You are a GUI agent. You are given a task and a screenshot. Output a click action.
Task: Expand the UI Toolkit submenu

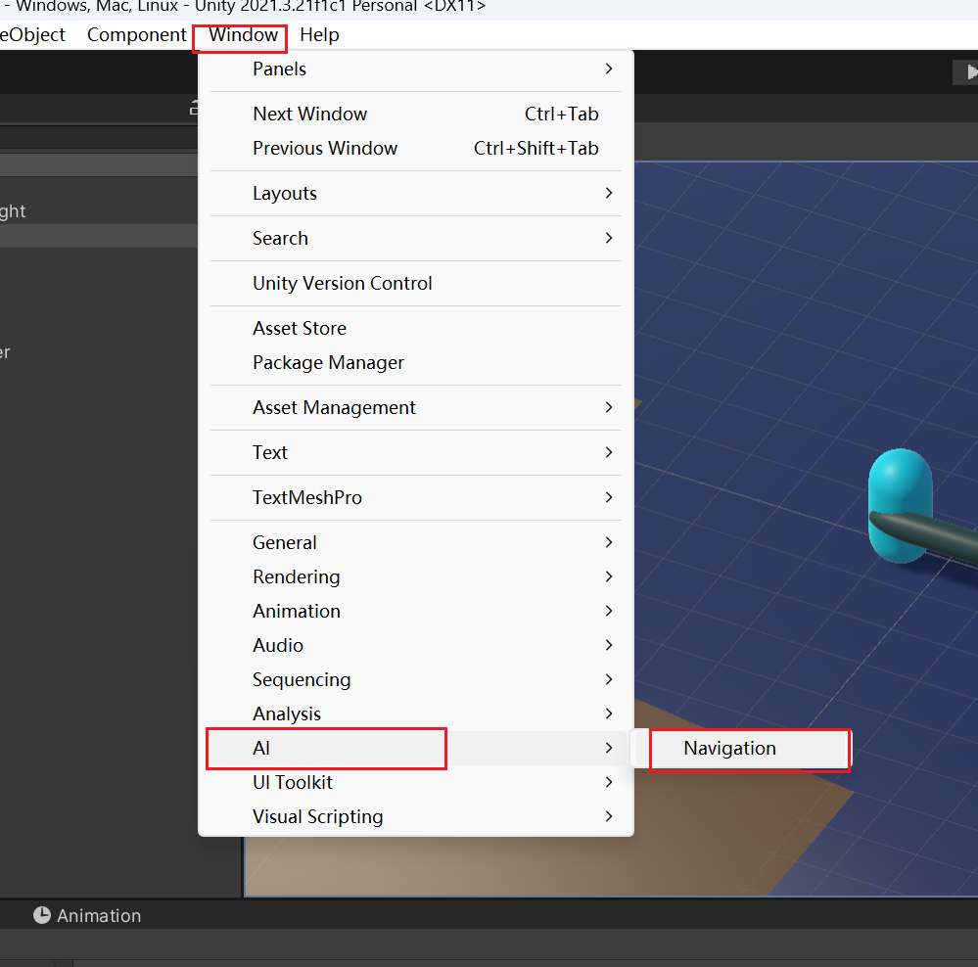416,782
